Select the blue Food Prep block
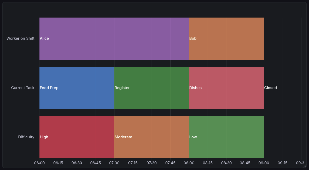309x170 pixels. pyautogui.click(x=77, y=88)
